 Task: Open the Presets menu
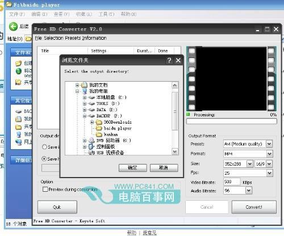click(73, 38)
